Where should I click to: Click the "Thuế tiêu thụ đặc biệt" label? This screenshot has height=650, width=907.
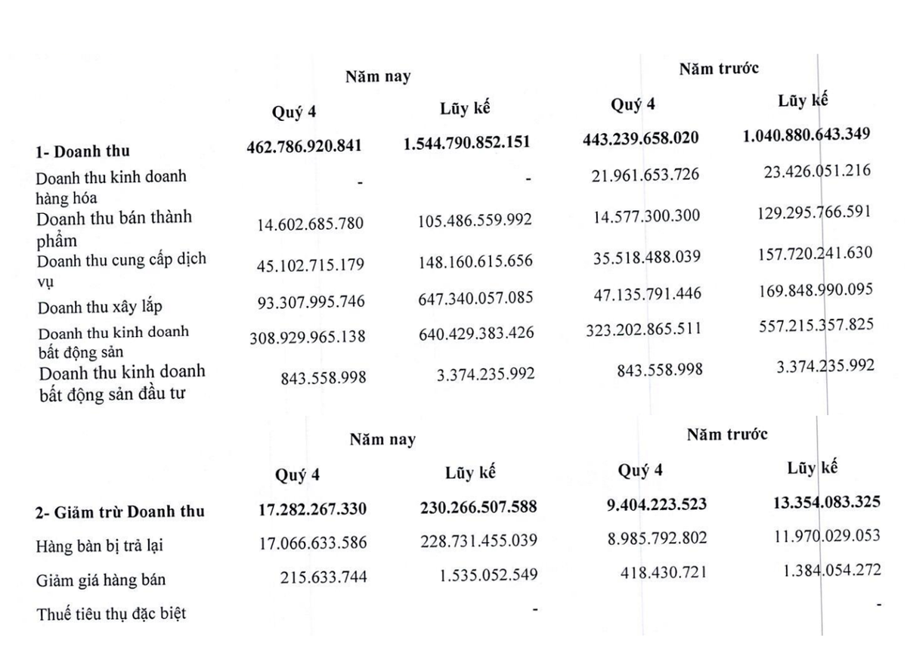click(111, 612)
